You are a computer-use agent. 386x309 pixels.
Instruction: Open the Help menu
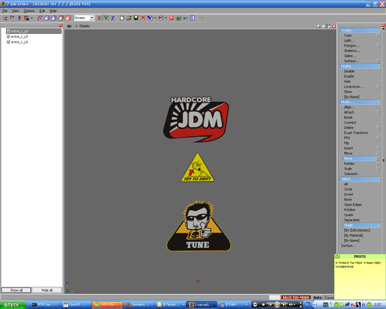53,11
